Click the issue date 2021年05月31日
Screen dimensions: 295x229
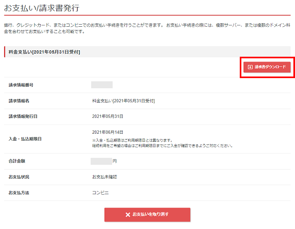tap(108, 117)
